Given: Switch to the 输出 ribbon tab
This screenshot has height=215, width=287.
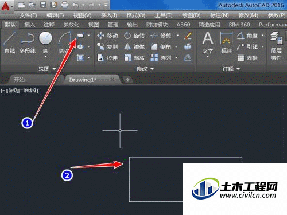Looking at the screenshot, I should click(x=132, y=25).
